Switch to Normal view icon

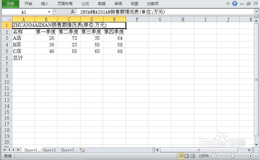click(x=181, y=156)
